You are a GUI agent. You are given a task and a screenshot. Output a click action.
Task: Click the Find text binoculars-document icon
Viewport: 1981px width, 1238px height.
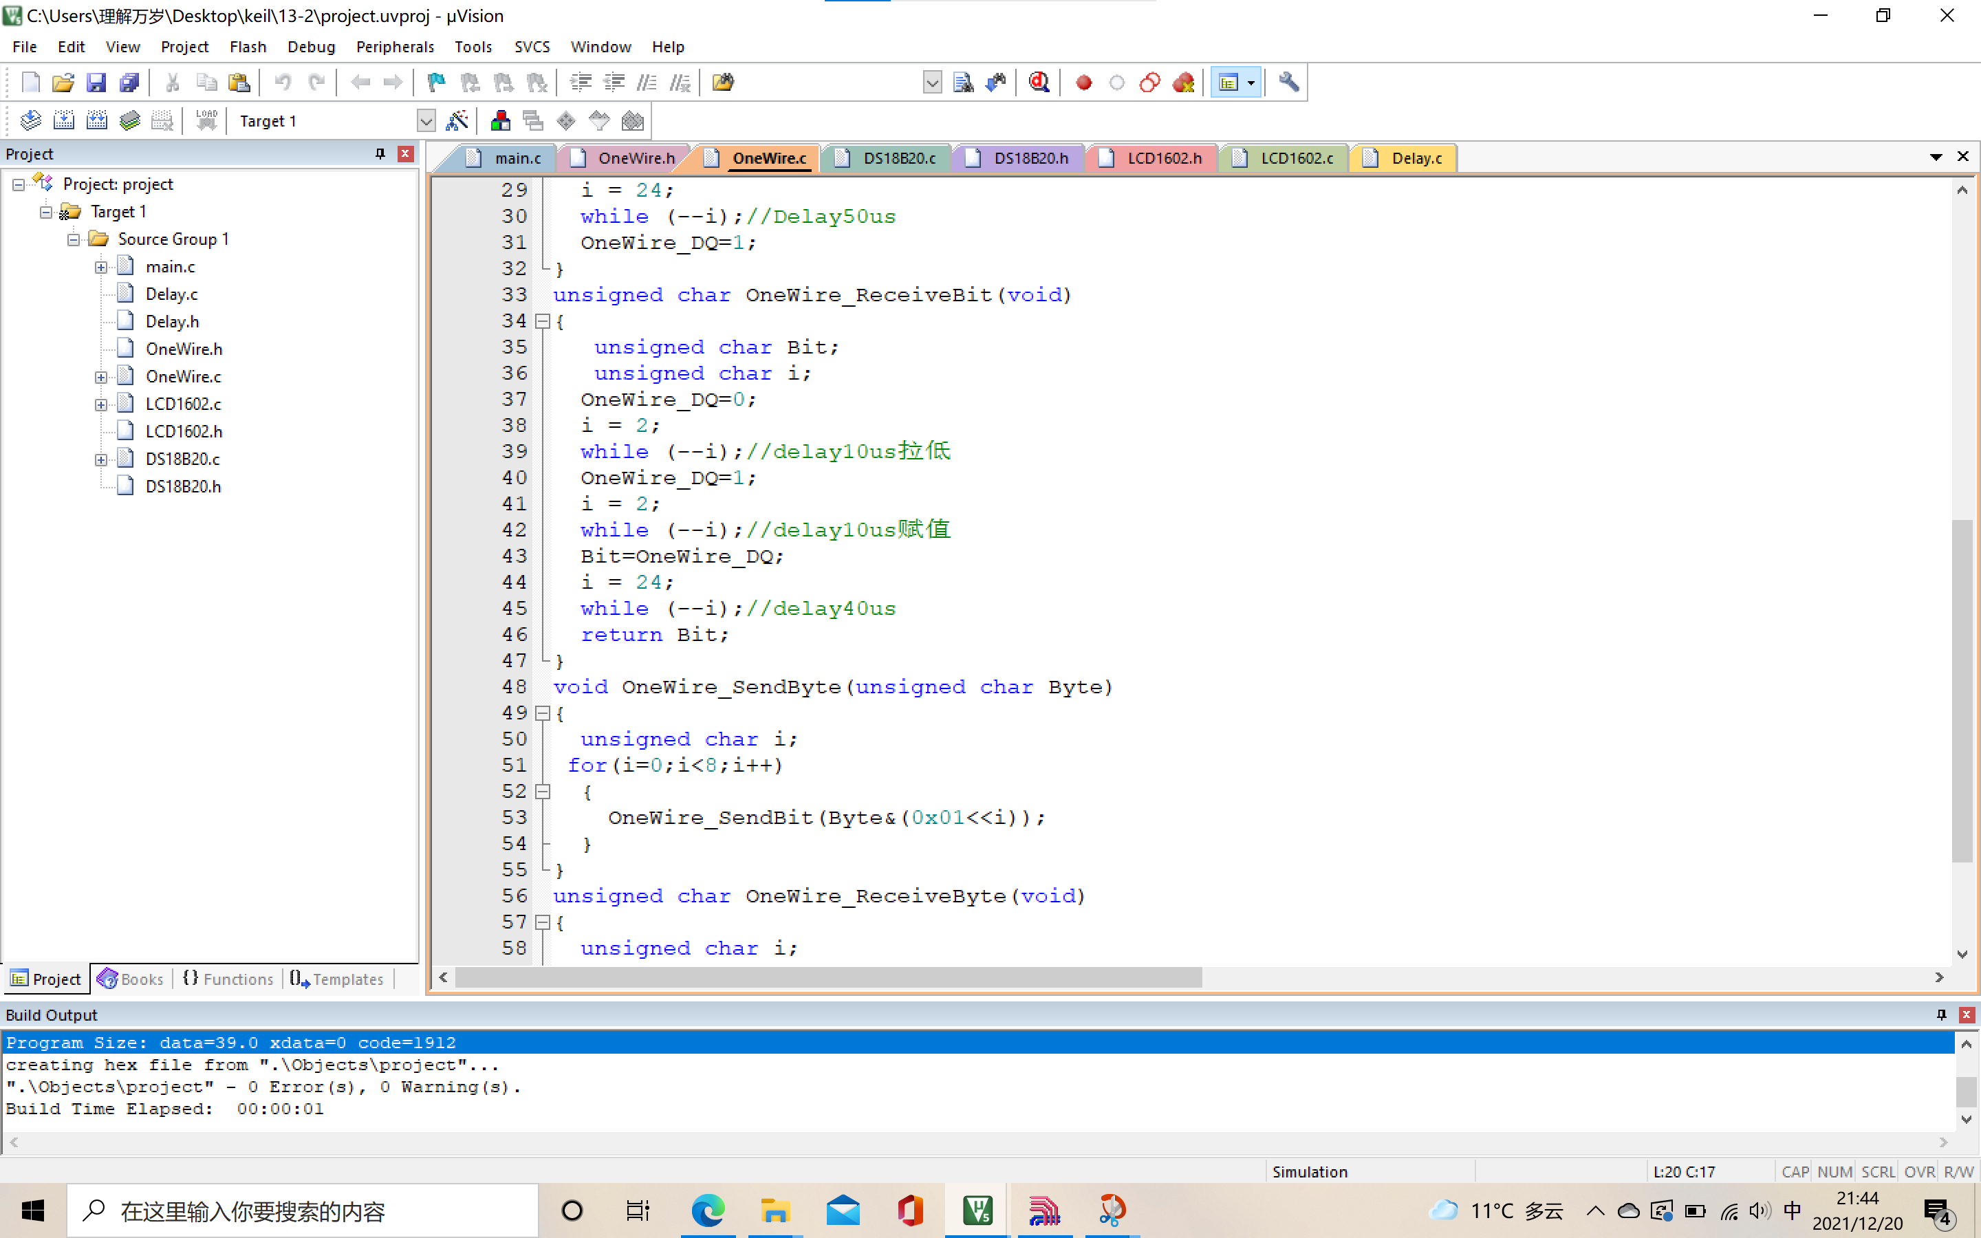pos(964,83)
